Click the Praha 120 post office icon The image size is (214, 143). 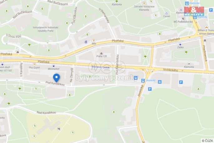click(x=101, y=53)
